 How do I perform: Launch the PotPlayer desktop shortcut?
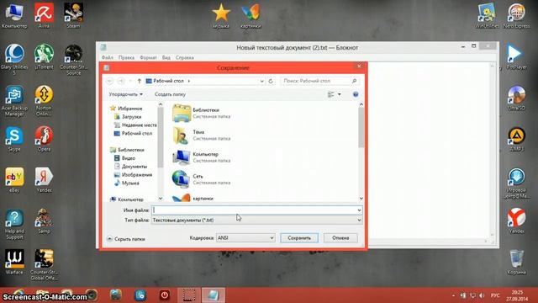(516, 56)
